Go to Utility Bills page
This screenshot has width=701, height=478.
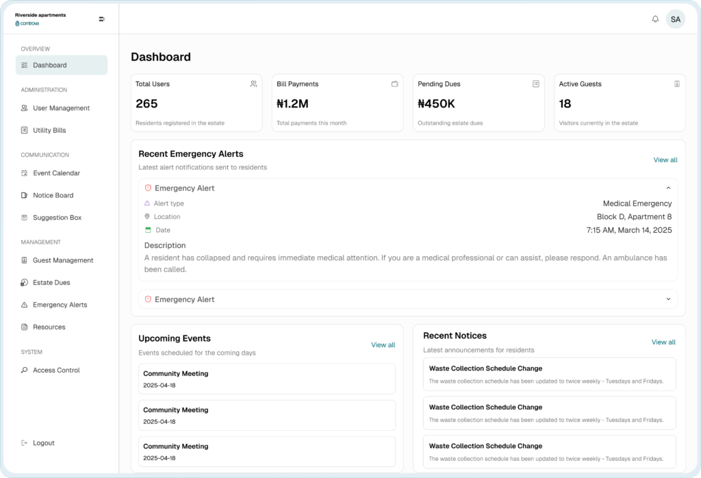(x=49, y=130)
